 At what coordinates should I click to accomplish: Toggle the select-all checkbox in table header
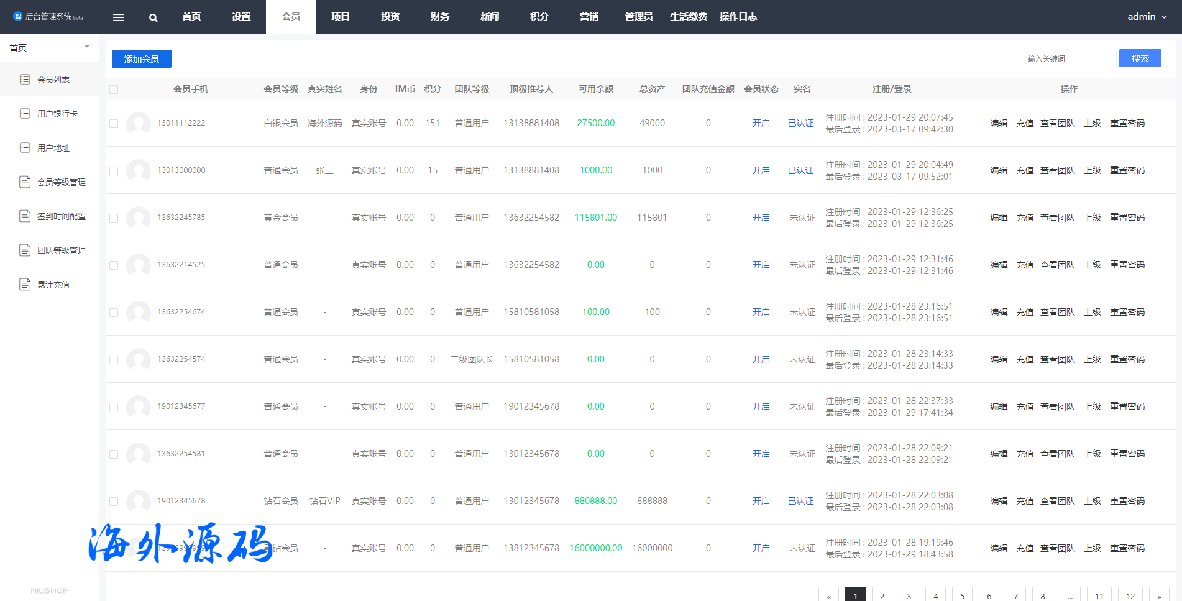point(114,89)
